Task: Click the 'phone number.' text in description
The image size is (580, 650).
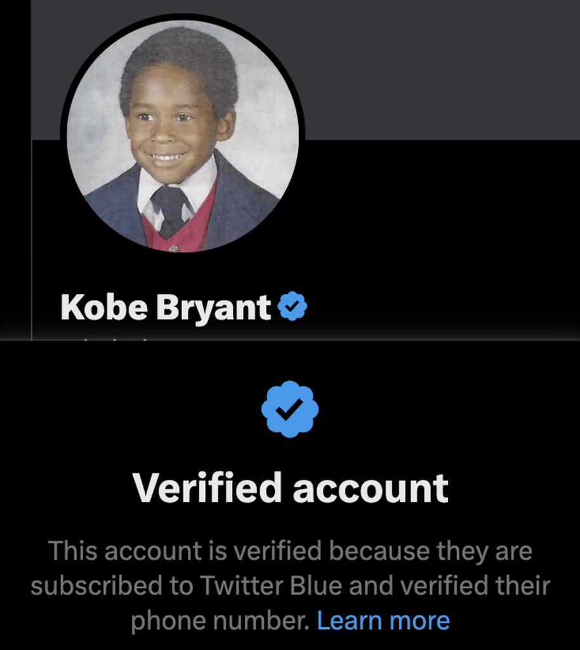Action: [x=219, y=620]
